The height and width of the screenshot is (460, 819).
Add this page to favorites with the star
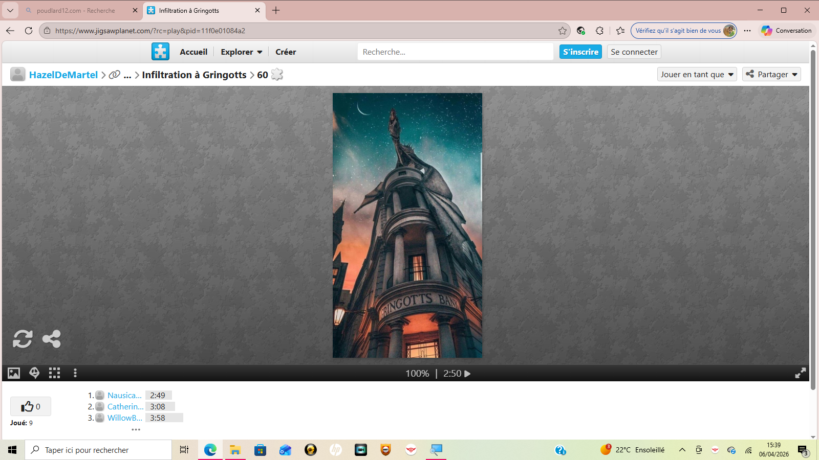click(x=563, y=31)
